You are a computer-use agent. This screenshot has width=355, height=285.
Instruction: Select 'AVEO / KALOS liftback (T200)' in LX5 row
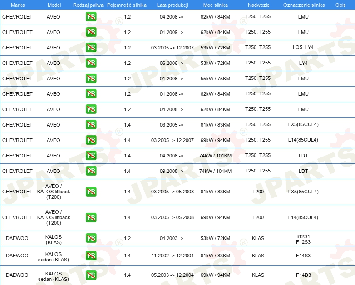54,192
